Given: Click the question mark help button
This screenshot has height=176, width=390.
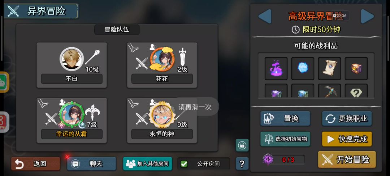Looking at the screenshot, I should click(x=242, y=164).
